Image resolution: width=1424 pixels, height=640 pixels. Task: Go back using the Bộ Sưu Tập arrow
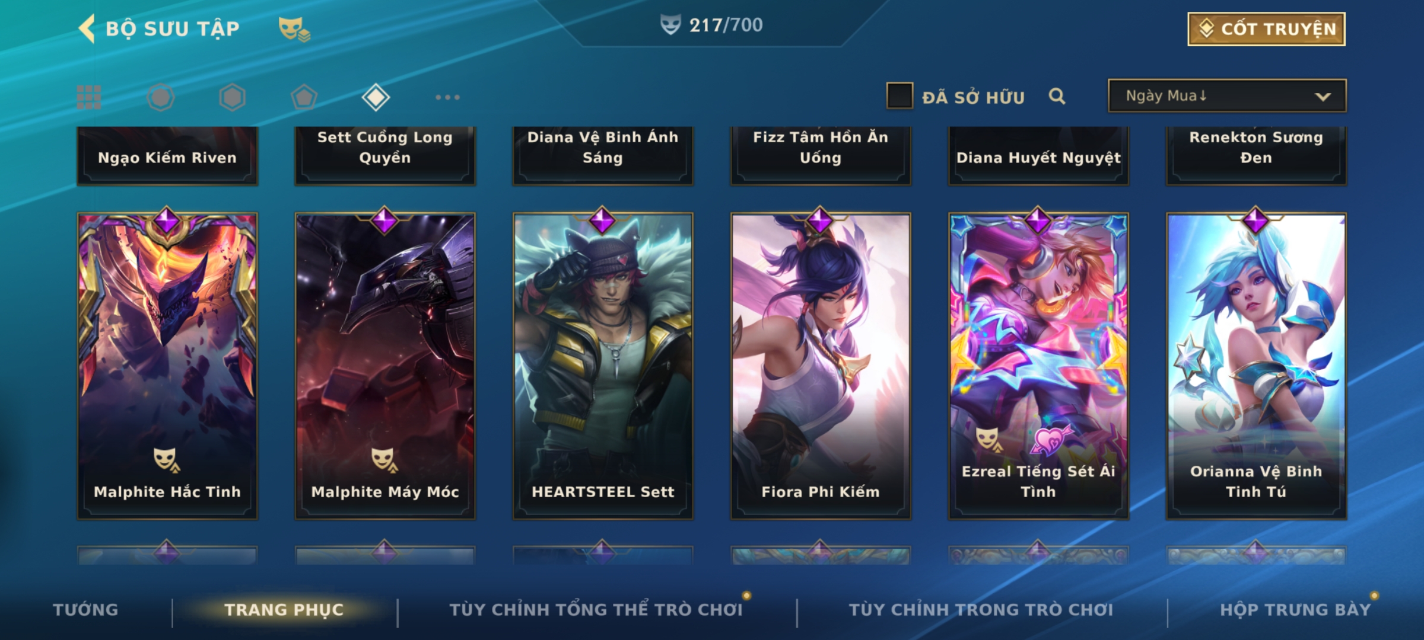pos(87,28)
